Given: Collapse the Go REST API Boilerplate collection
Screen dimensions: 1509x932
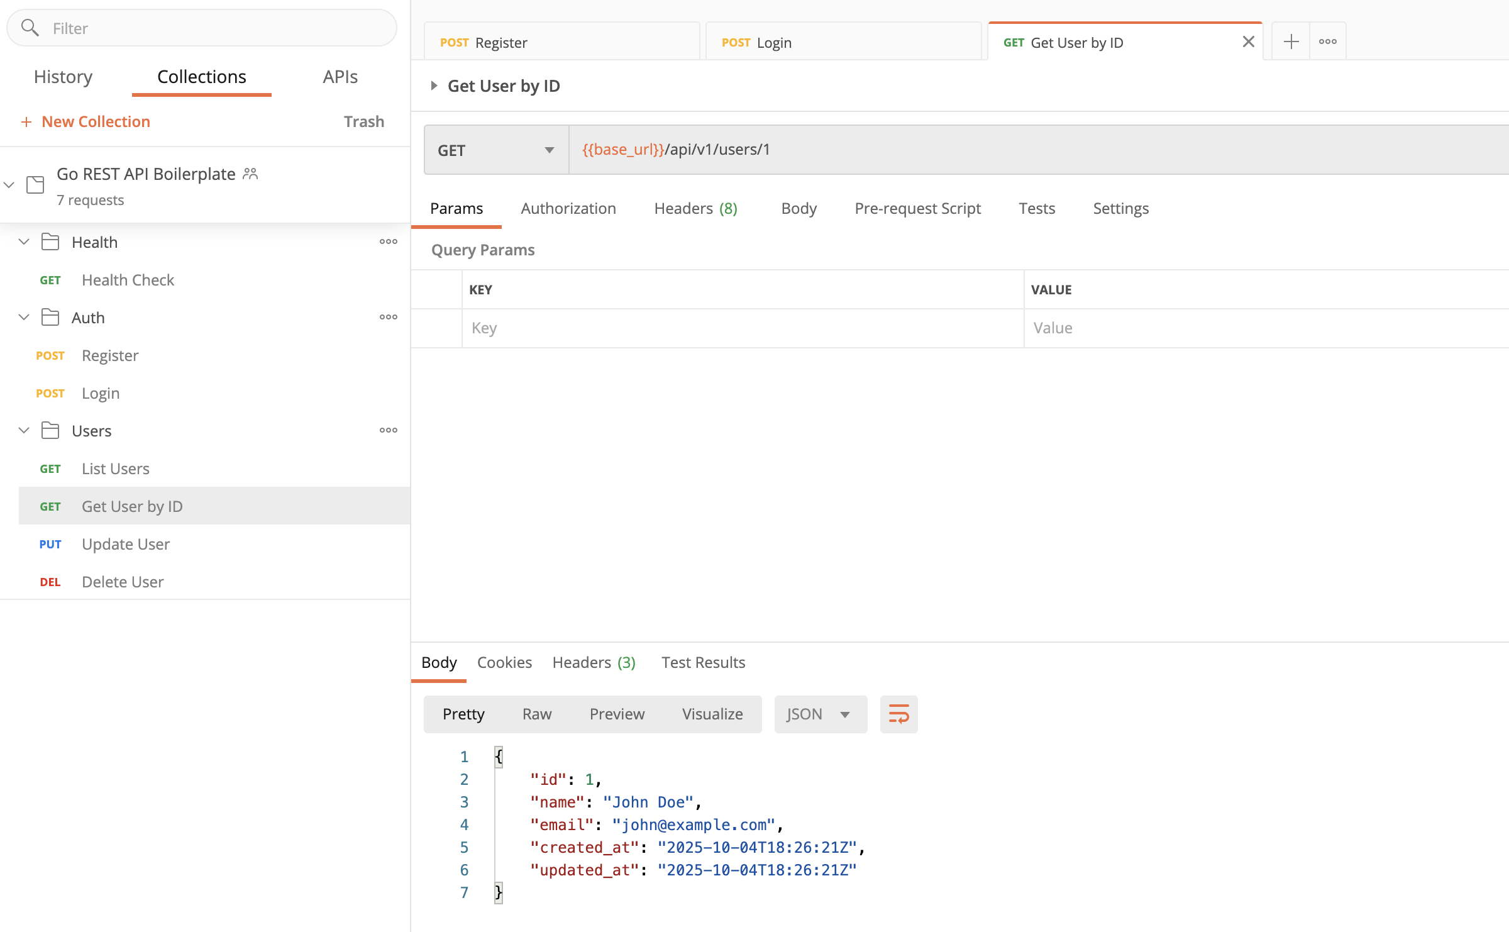Looking at the screenshot, I should point(9,185).
